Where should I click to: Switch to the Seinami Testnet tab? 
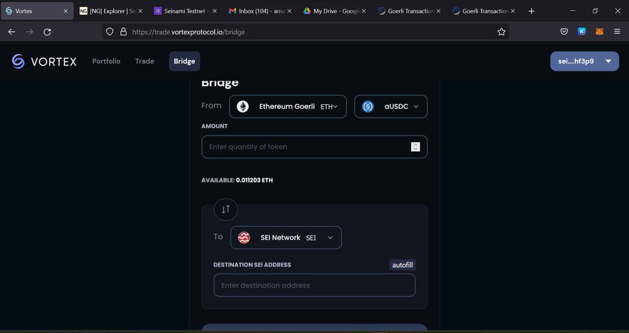(x=186, y=11)
